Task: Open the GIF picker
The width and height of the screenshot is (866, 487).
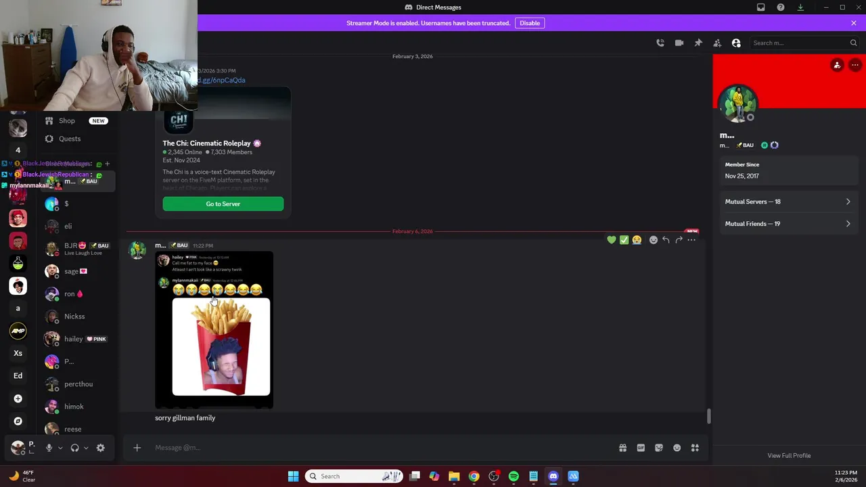Action: point(641,448)
